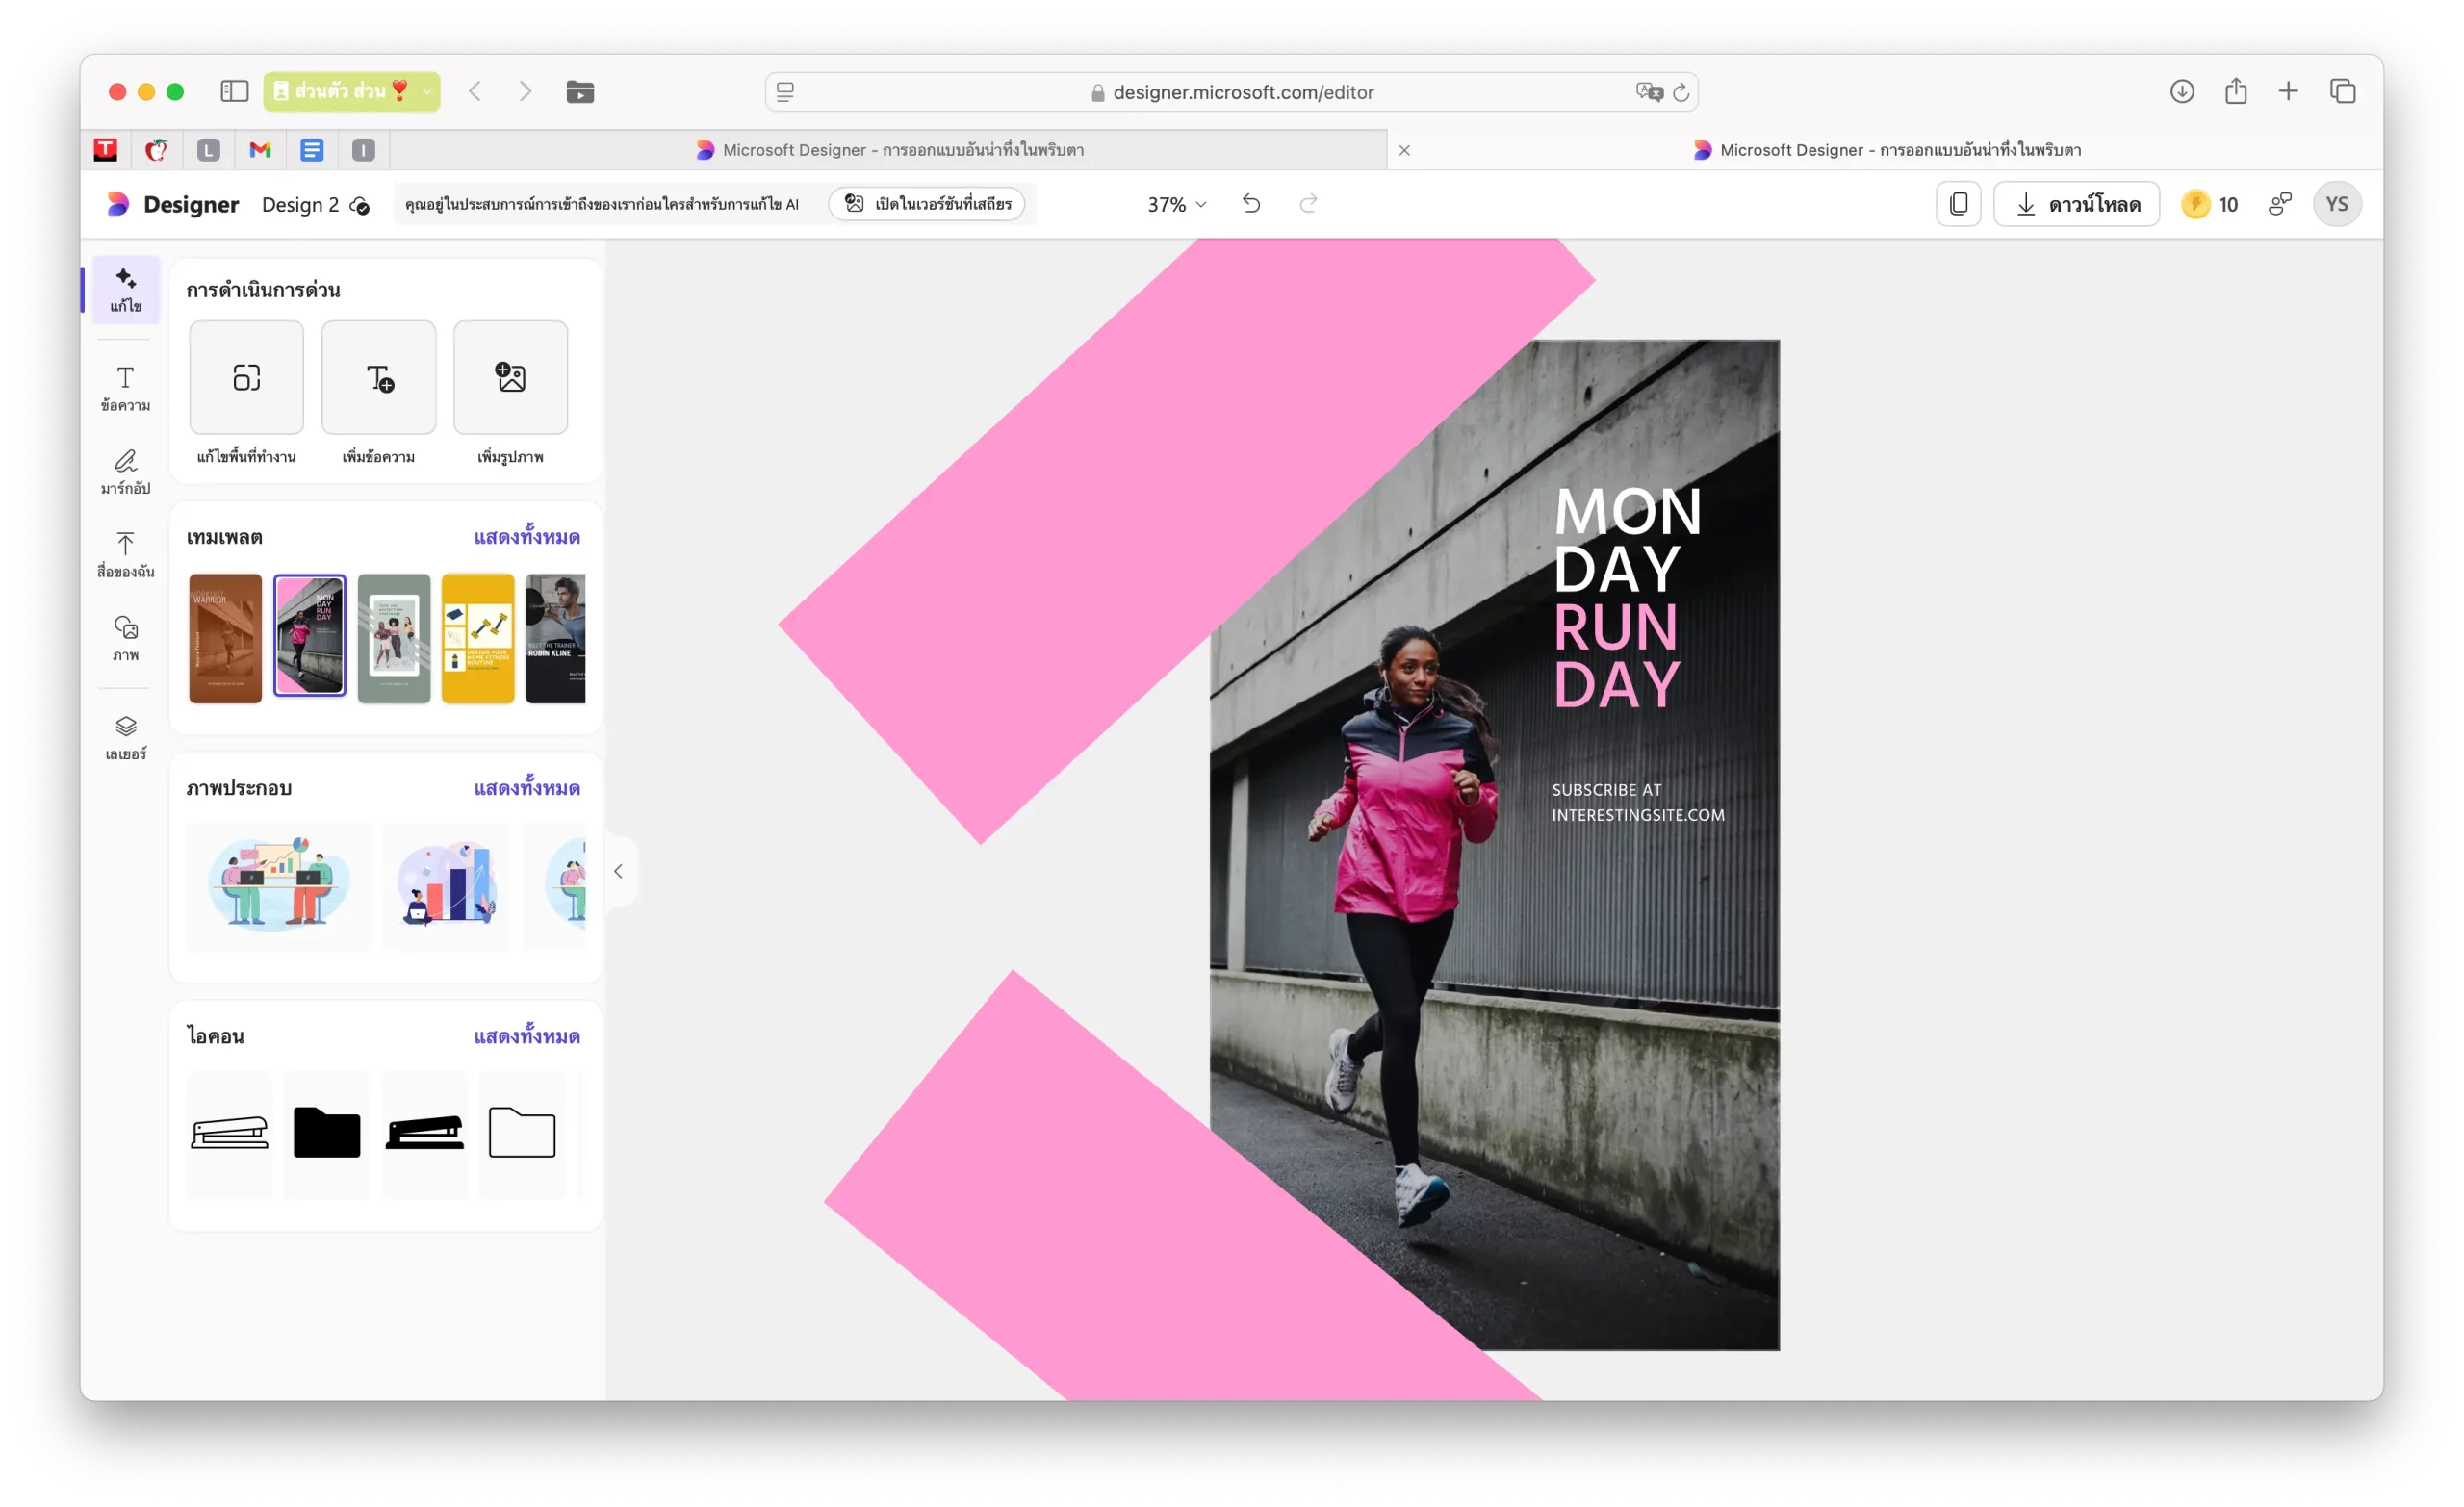Open the Layers panel icon
This screenshot has width=2464, height=1507.
point(125,737)
